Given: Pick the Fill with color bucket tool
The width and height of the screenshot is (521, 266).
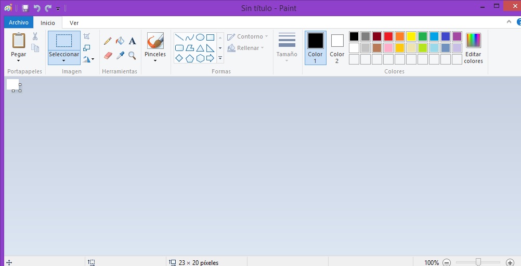Looking at the screenshot, I should click(x=120, y=41).
